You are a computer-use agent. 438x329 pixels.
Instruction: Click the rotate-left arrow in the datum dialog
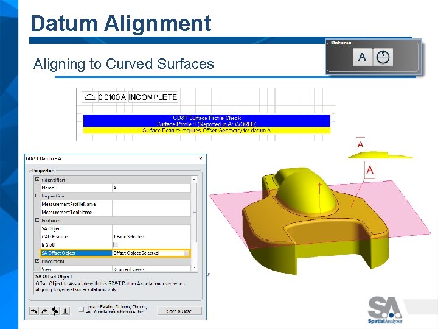click(x=34, y=311)
